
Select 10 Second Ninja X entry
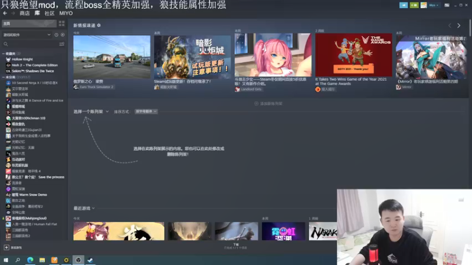click(x=35, y=82)
